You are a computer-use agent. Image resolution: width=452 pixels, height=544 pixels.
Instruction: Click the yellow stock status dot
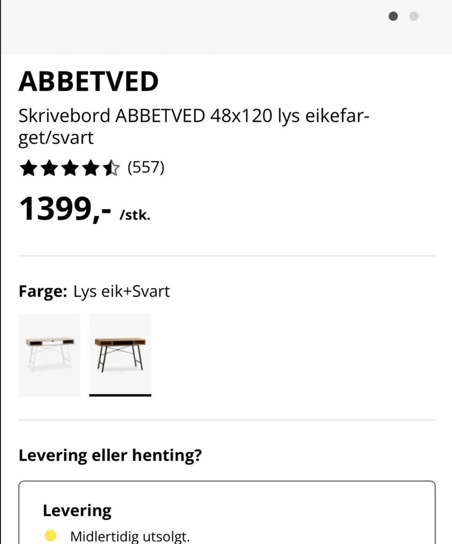[x=50, y=536]
